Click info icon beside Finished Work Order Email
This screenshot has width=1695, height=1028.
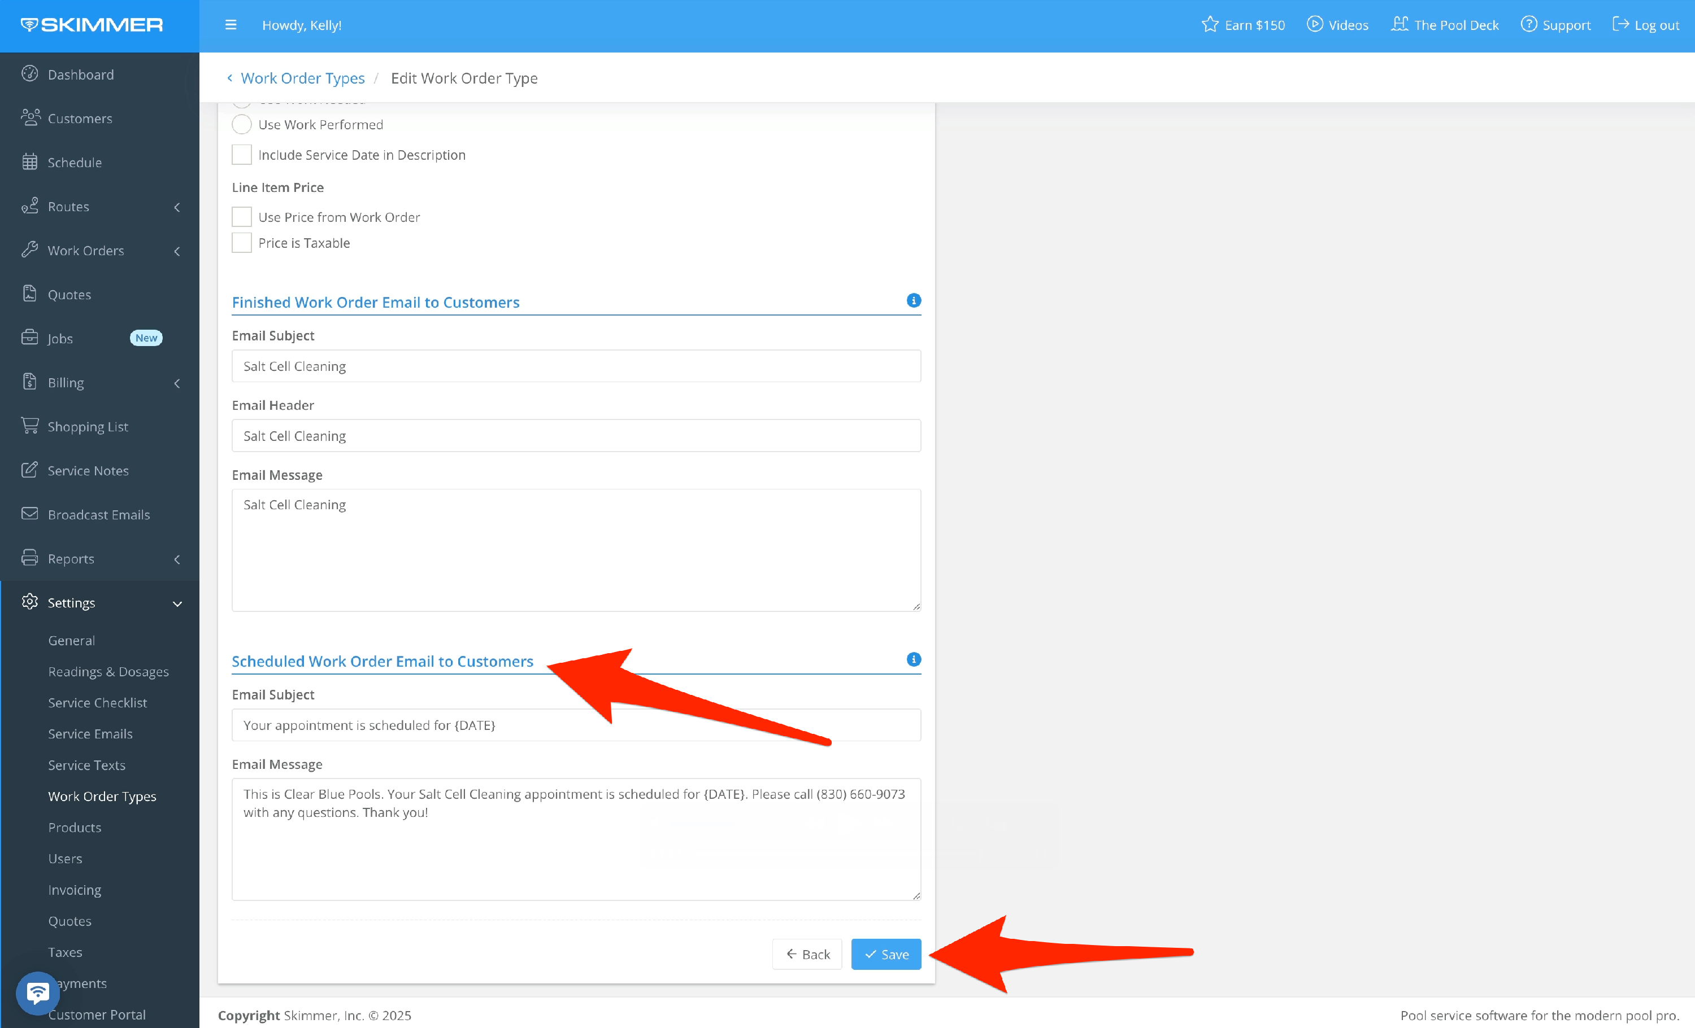coord(913,301)
